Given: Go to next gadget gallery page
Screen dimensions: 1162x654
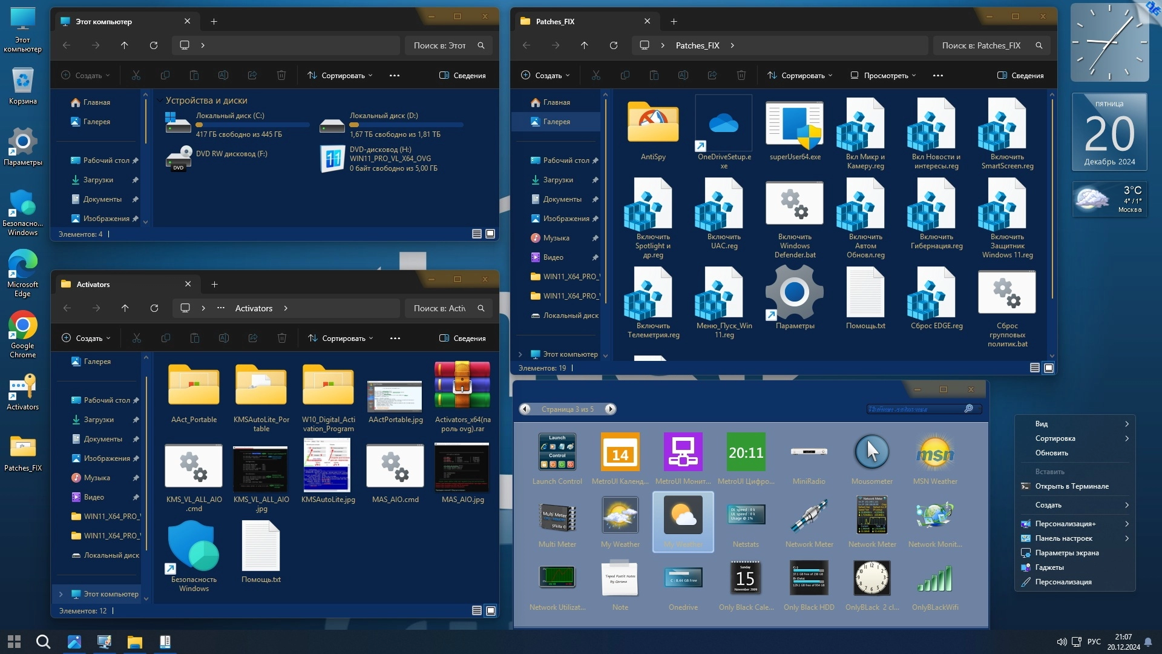Looking at the screenshot, I should pos(610,409).
